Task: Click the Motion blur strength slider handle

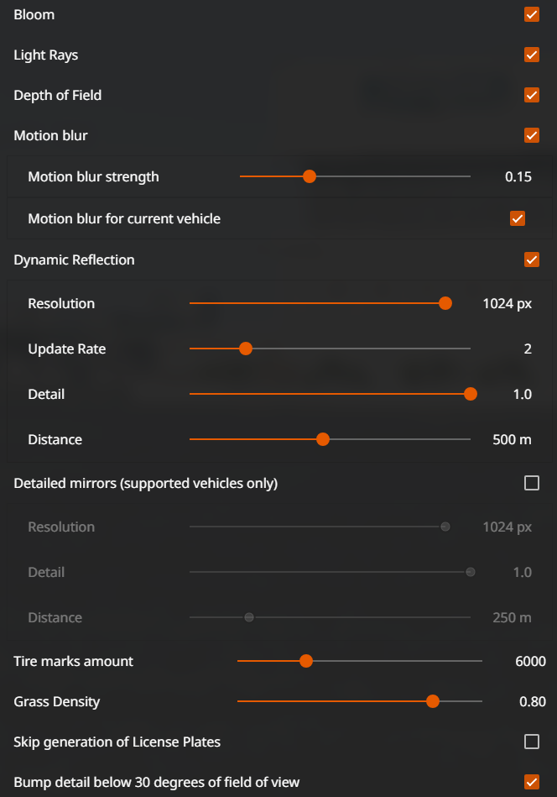Action: 309,176
